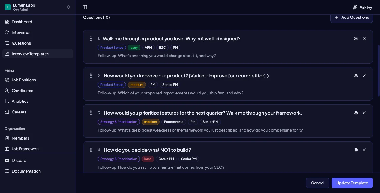Click the Product Sense tag on question 1
380x193 pixels.
tap(112, 48)
